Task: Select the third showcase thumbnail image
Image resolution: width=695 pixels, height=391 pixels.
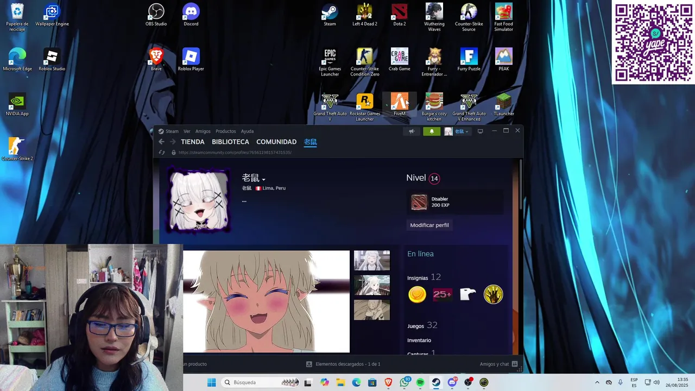Action: (x=372, y=310)
